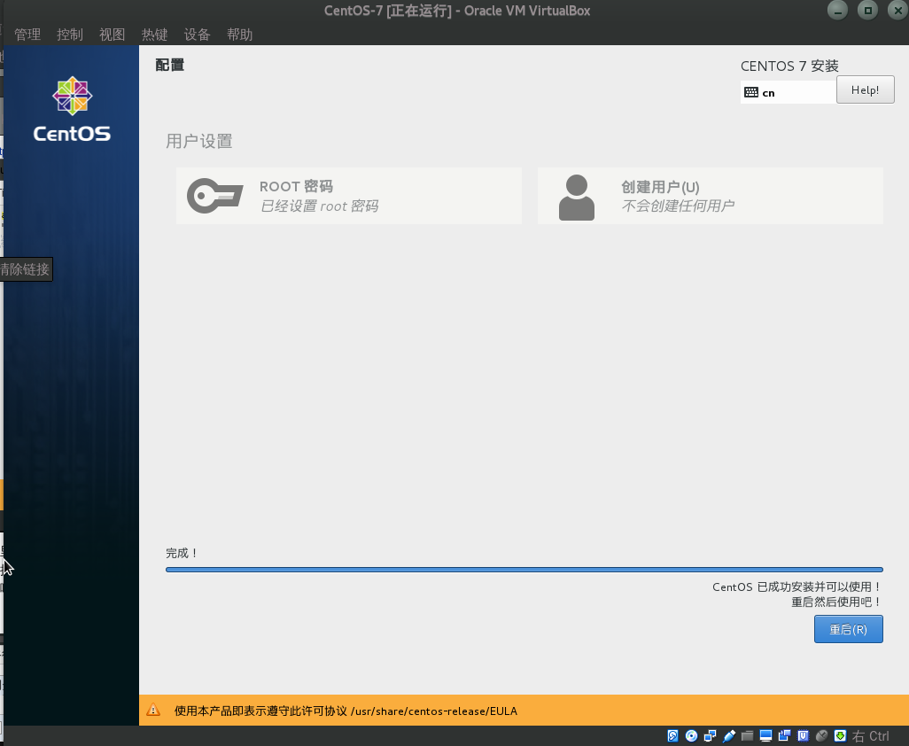The width and height of the screenshot is (909, 746).
Task: Click the 完成！ status text
Action: (182, 553)
